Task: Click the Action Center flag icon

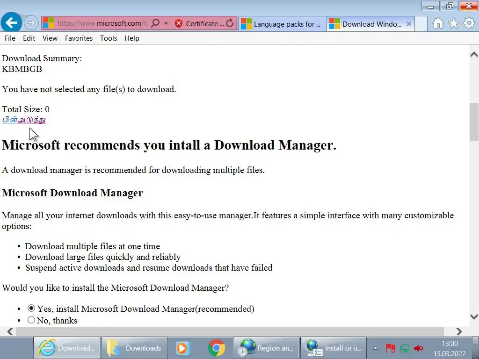Action: pyautogui.click(x=390, y=348)
